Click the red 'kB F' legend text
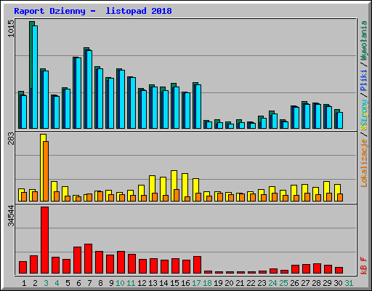 (364, 266)
